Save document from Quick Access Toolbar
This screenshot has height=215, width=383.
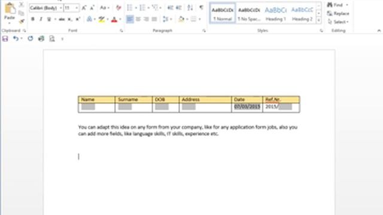[5, 38]
